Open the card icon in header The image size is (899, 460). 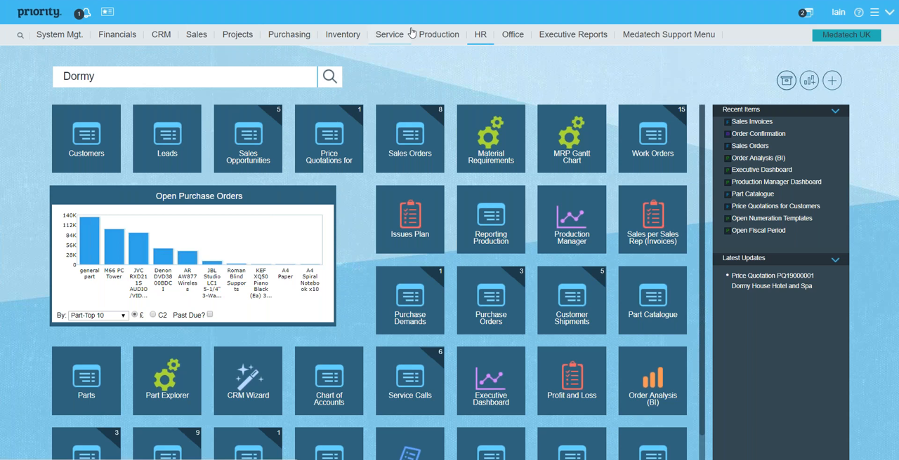tap(107, 12)
